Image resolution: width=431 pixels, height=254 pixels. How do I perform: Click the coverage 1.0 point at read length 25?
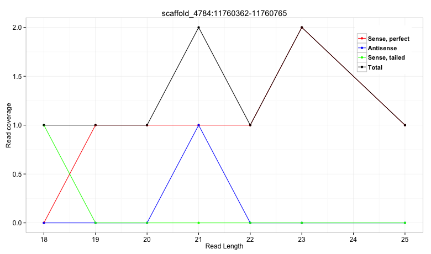[x=405, y=125]
